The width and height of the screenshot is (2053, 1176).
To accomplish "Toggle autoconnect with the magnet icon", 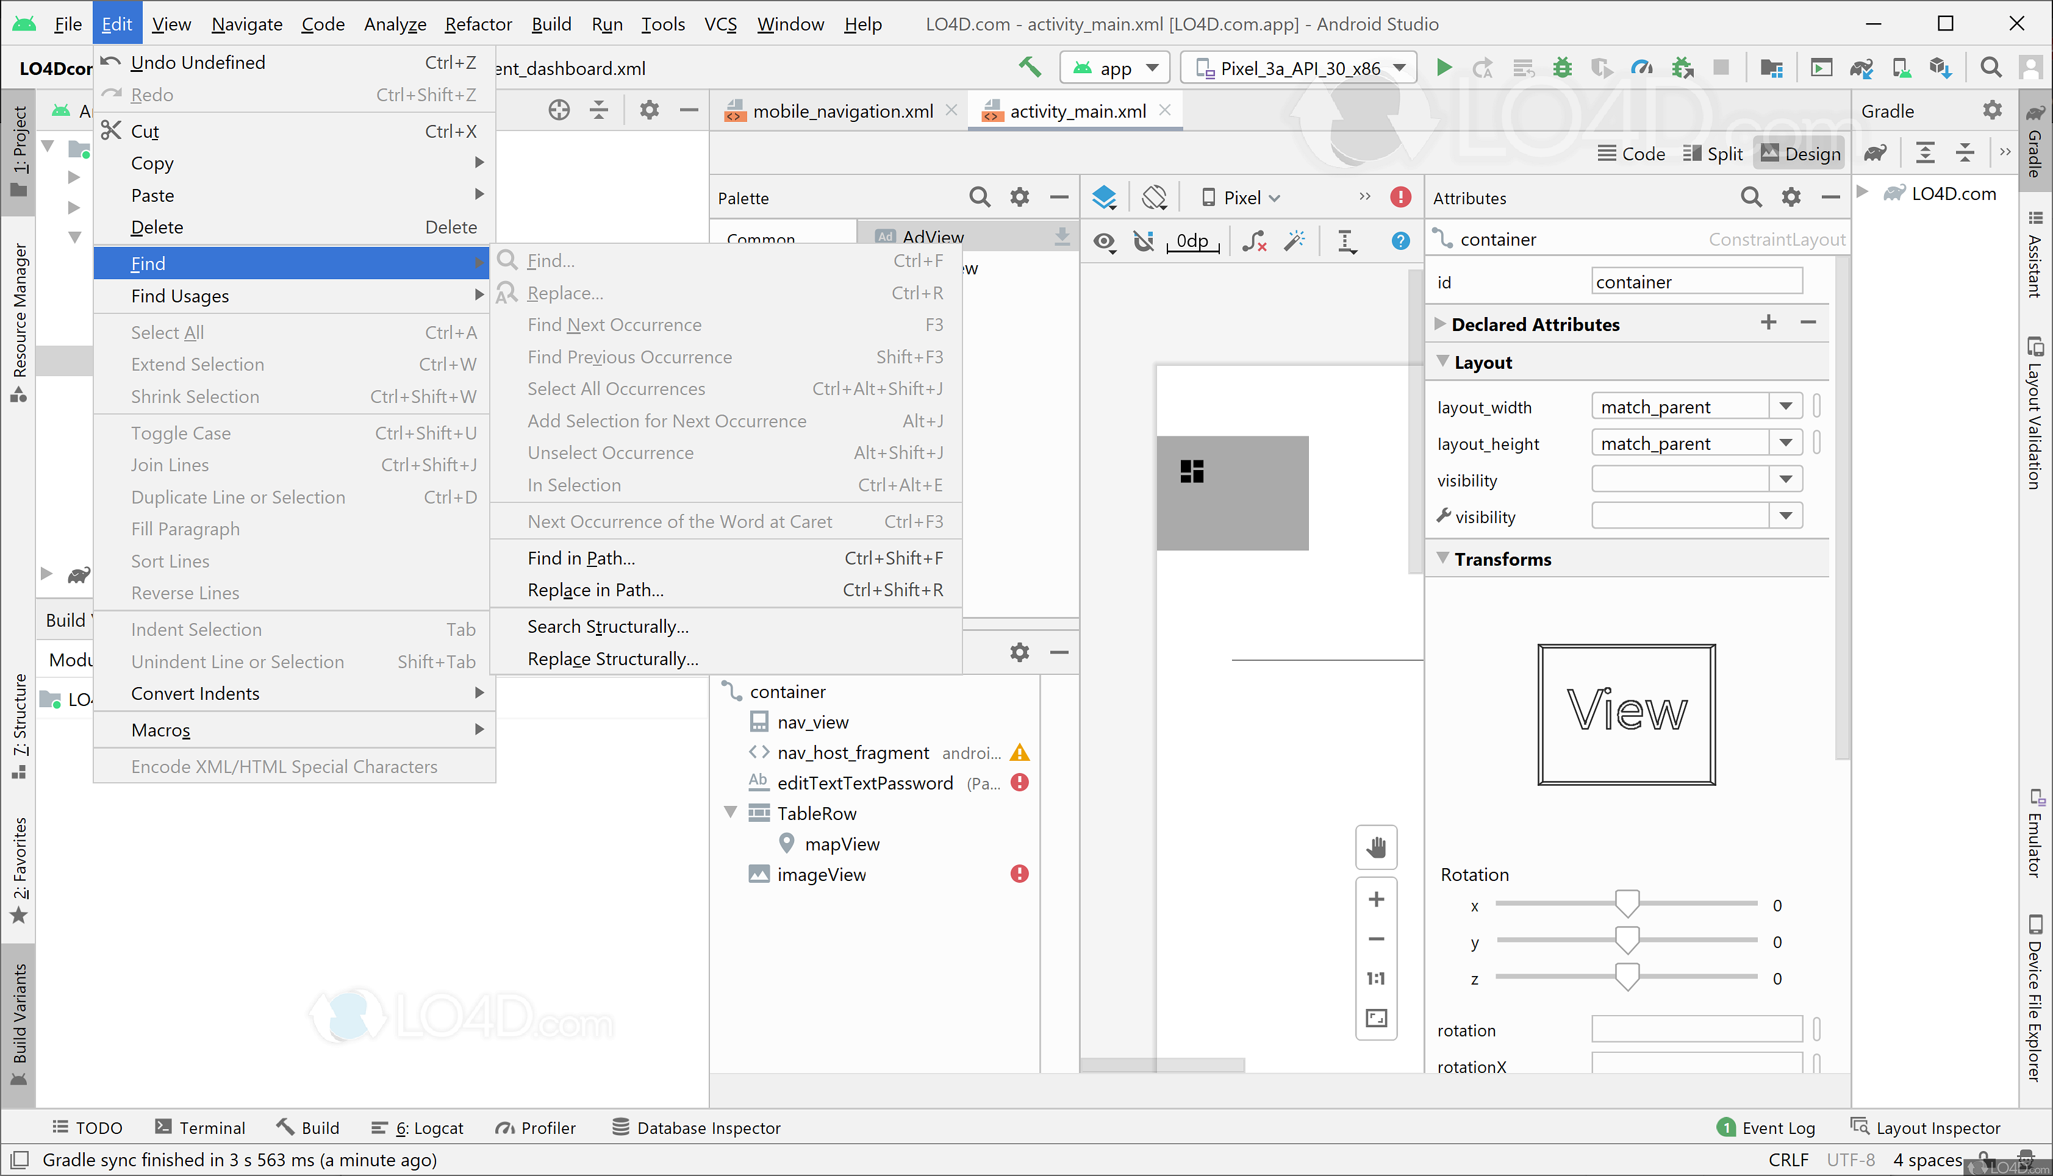I will [x=1143, y=241].
